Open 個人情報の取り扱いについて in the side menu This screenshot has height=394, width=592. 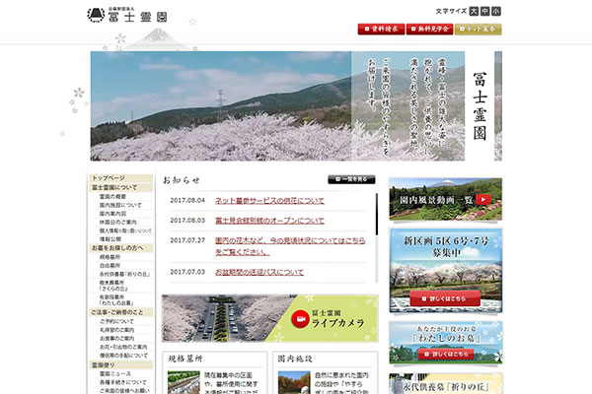tap(125, 230)
